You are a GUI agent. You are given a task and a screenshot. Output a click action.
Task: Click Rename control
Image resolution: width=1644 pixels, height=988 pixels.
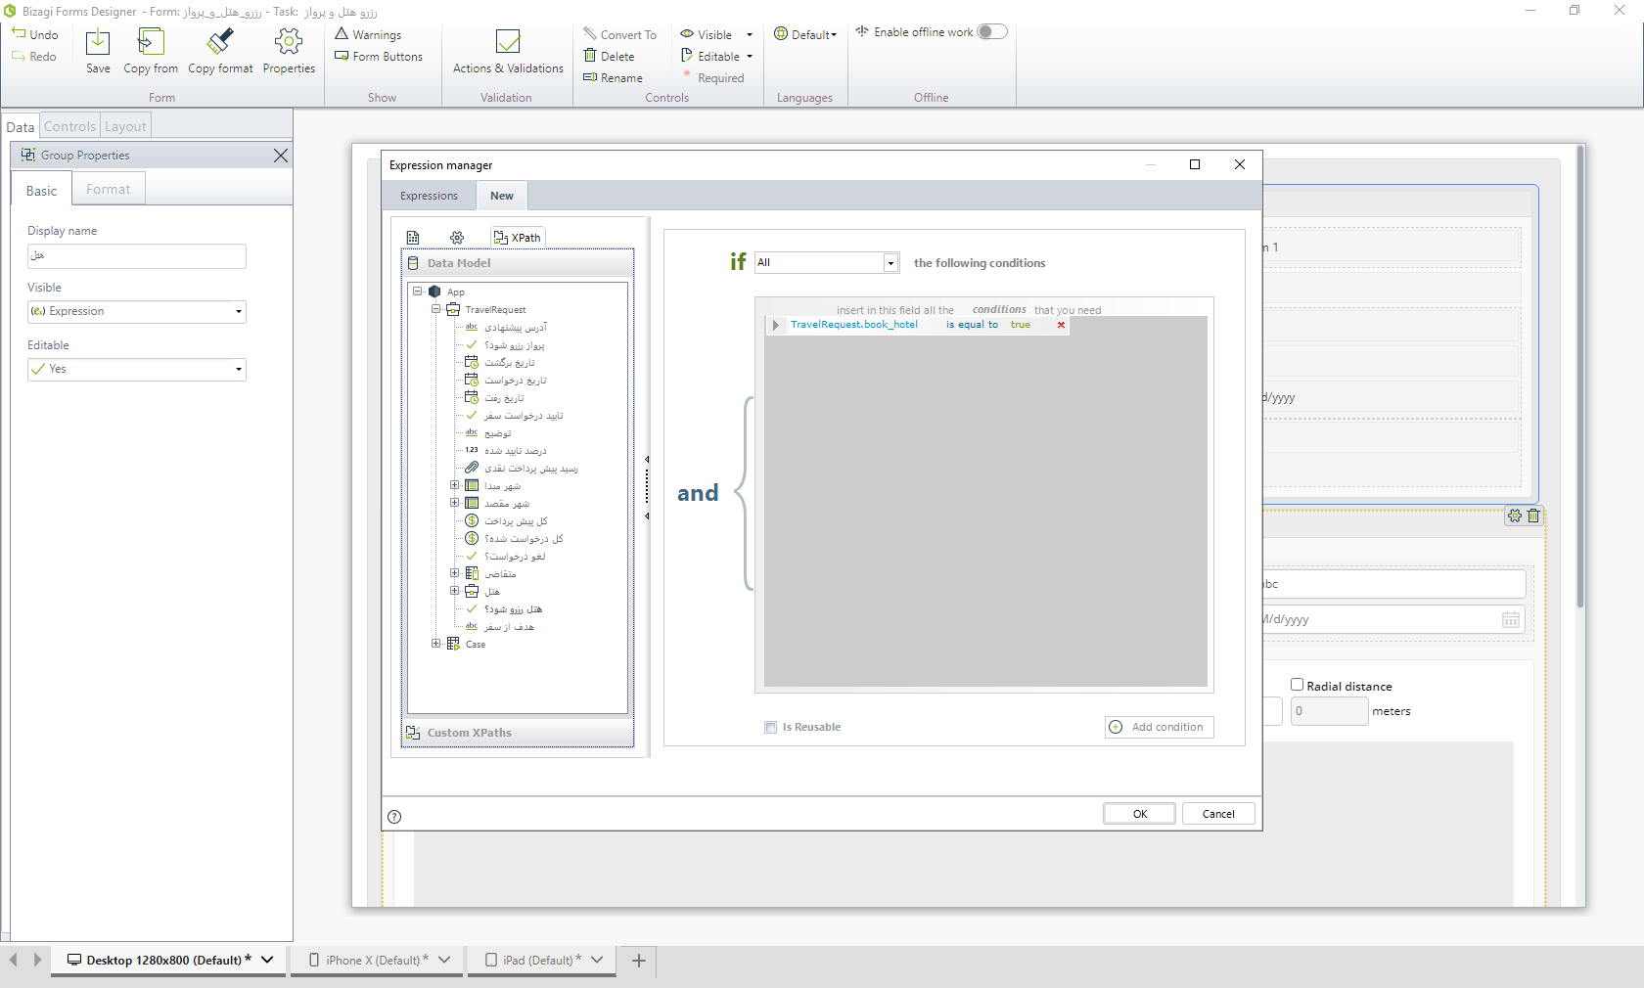613,78
